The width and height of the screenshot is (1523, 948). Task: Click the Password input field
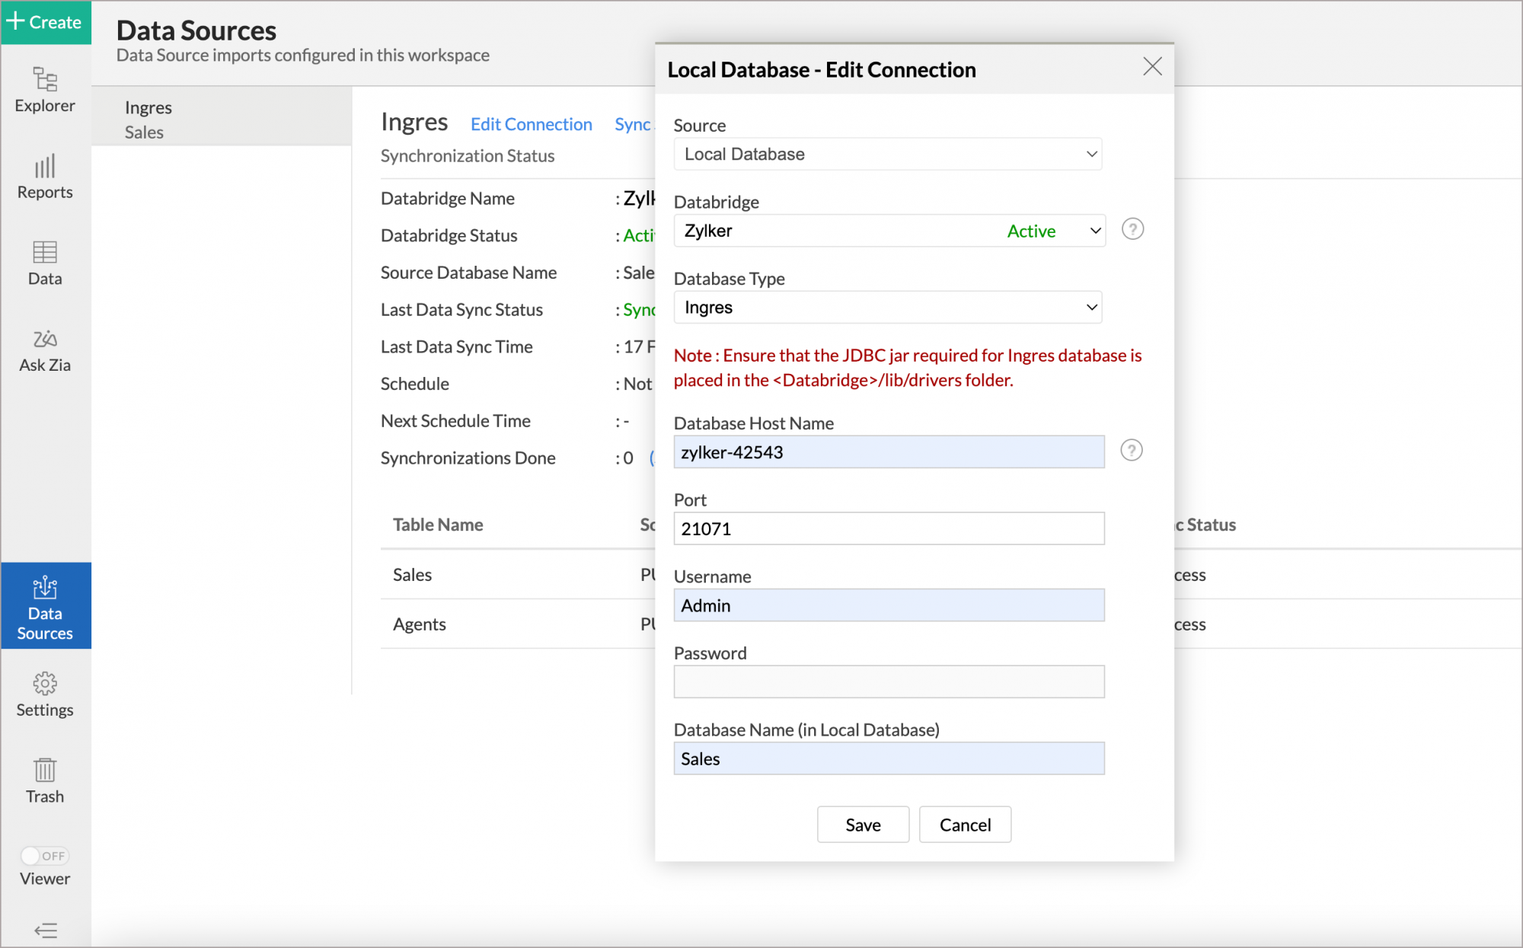coord(888,681)
